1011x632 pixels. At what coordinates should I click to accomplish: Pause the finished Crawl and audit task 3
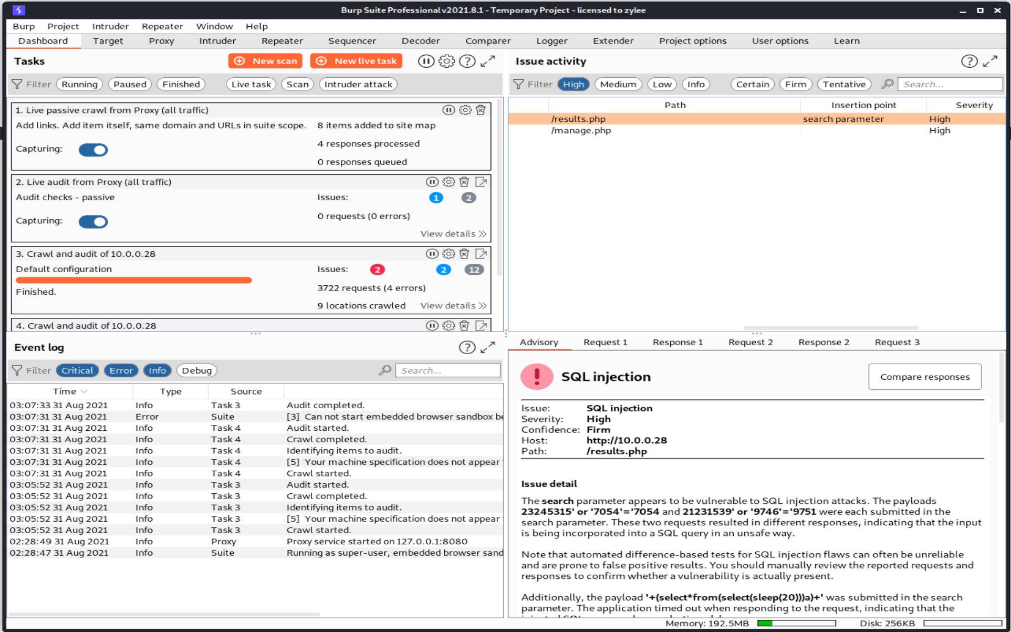pyautogui.click(x=432, y=254)
